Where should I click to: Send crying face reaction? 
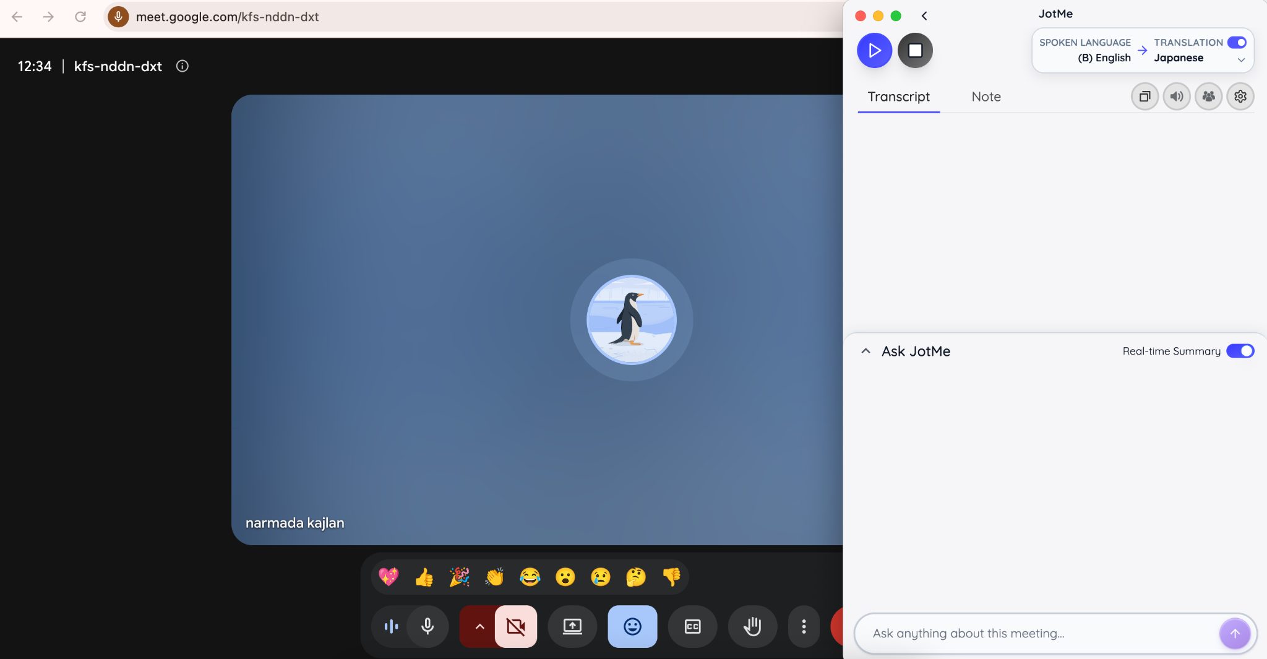pos(601,577)
